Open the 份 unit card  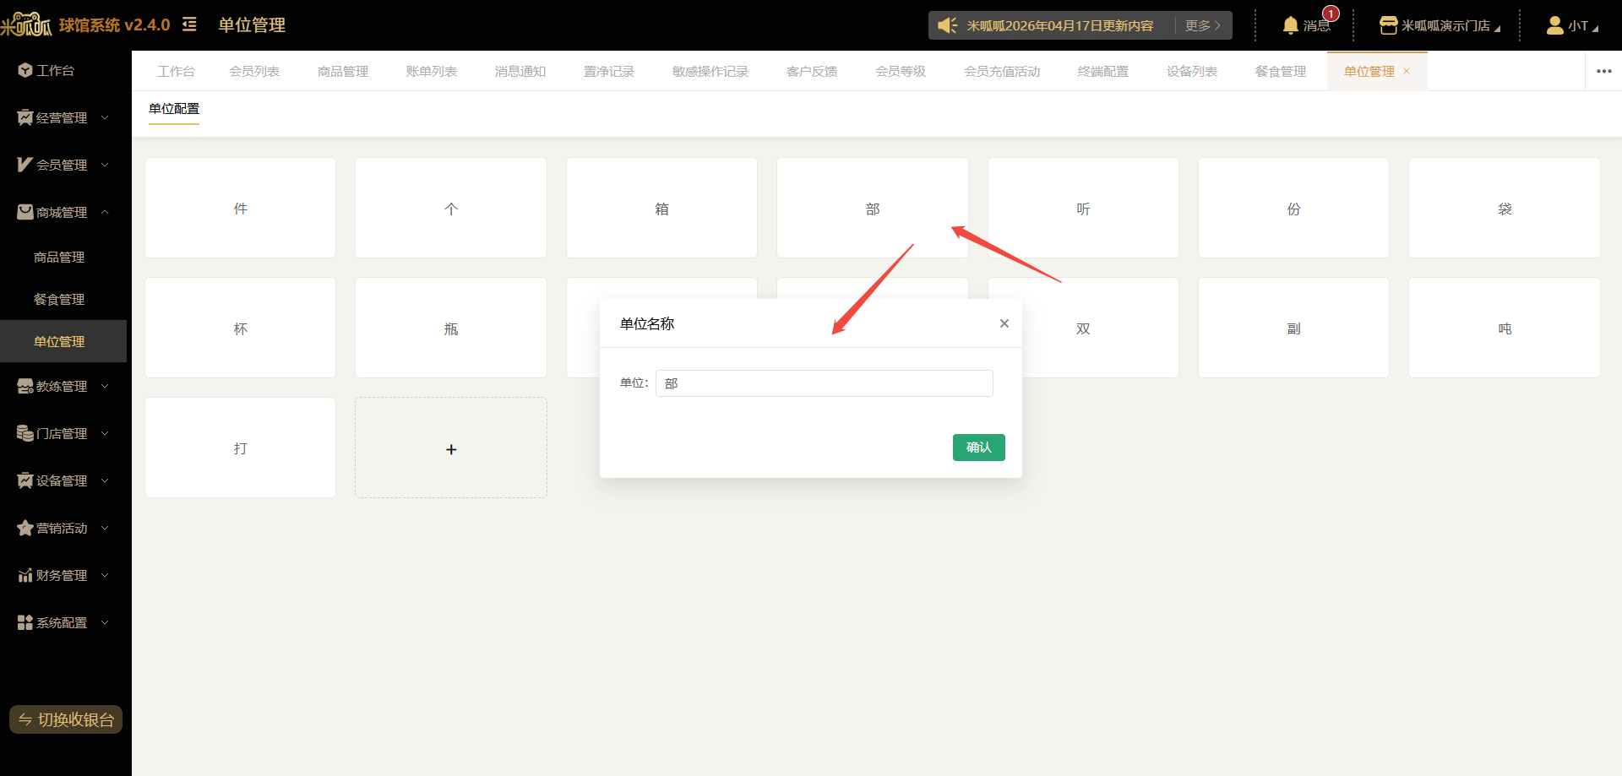(1293, 208)
